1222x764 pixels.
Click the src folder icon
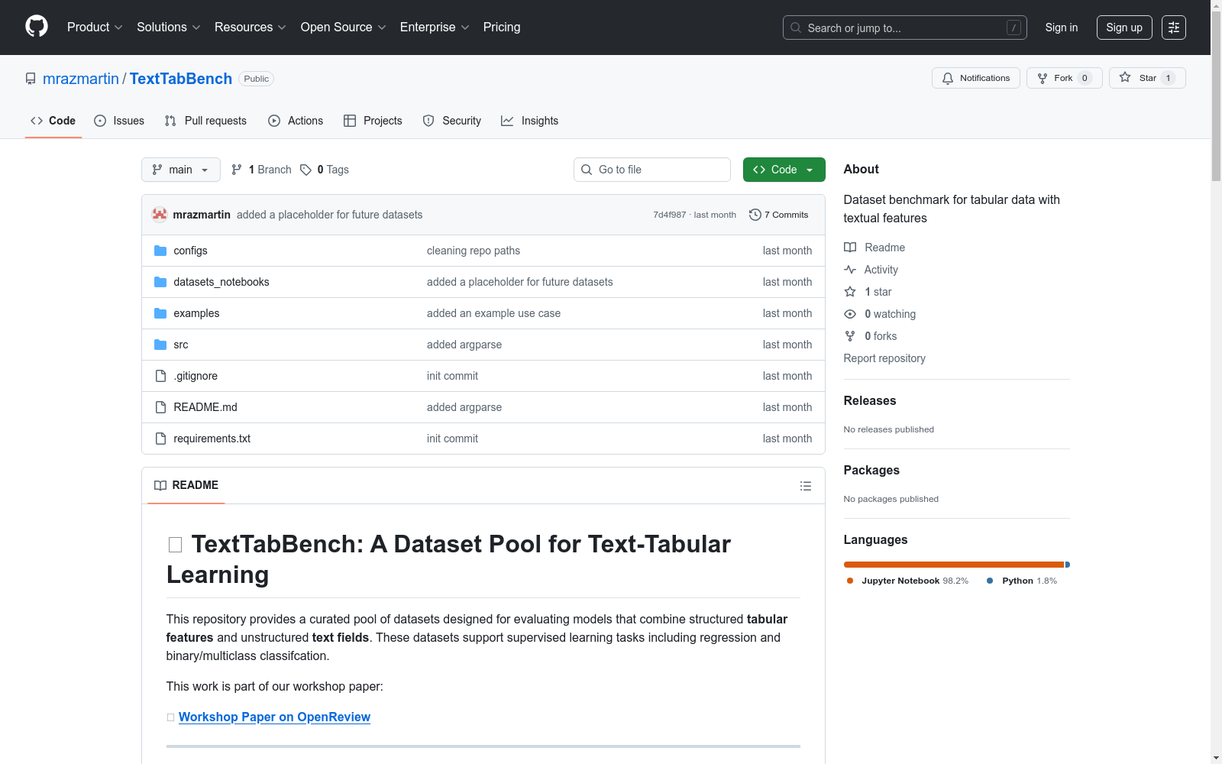[160, 345]
